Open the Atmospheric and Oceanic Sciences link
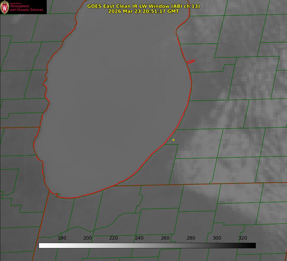This screenshot has width=287, height=261. (26, 8)
